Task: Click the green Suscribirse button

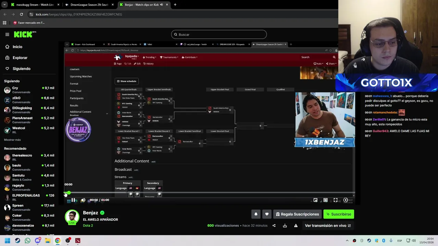Action: tap(339, 214)
